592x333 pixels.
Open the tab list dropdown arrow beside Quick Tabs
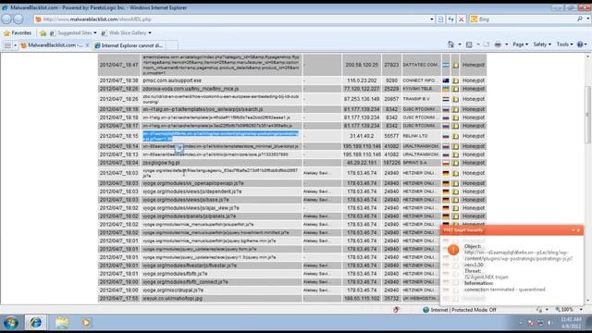pos(15,45)
